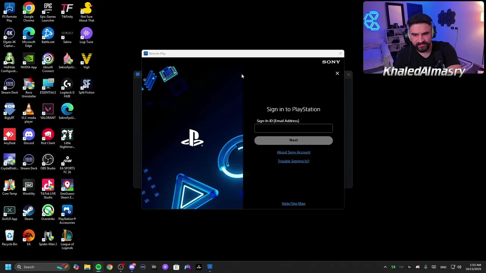Image resolution: width=486 pixels, height=273 pixels.
Task: Launch OBS Studio from desktop
Action: 48,162
